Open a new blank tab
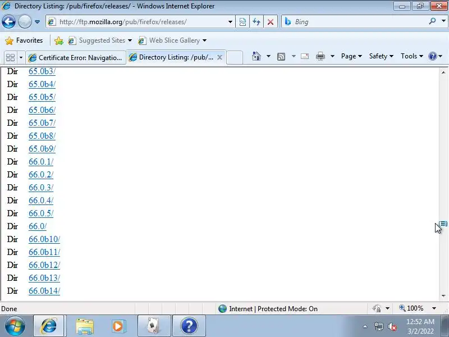The height and width of the screenshot is (337, 449). [x=235, y=58]
